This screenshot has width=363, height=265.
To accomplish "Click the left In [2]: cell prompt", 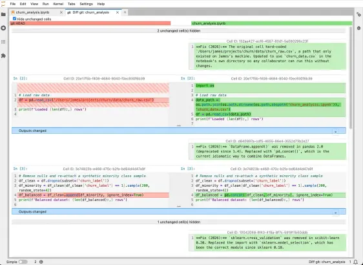I will click(20, 78).
